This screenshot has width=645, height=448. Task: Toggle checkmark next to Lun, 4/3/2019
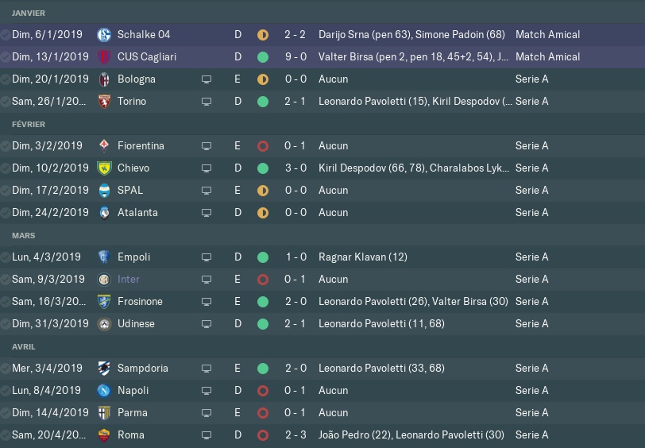tap(6, 257)
